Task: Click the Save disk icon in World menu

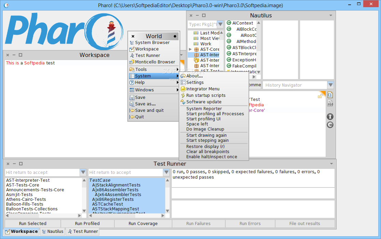Action: tap(132, 98)
